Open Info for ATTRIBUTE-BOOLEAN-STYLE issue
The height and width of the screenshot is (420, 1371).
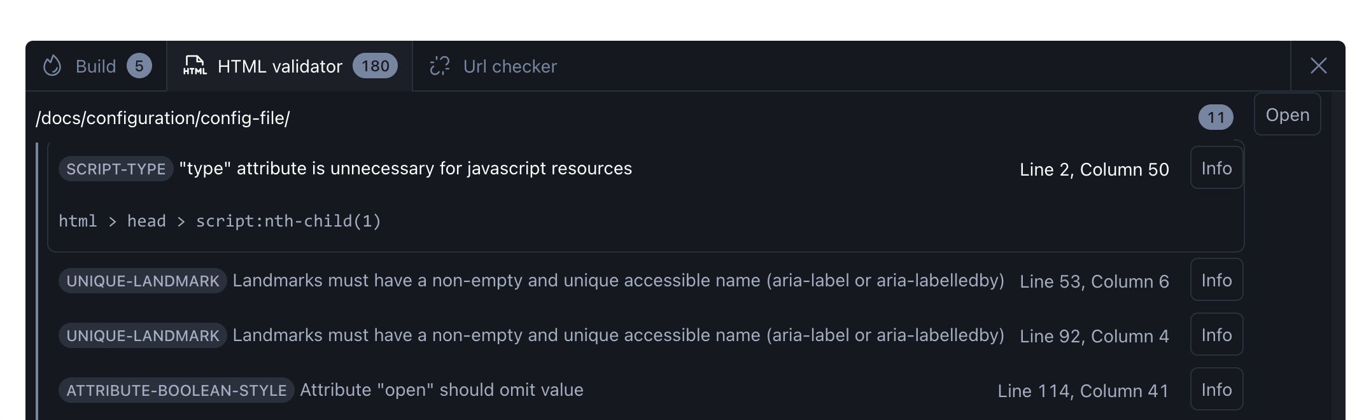1216,389
